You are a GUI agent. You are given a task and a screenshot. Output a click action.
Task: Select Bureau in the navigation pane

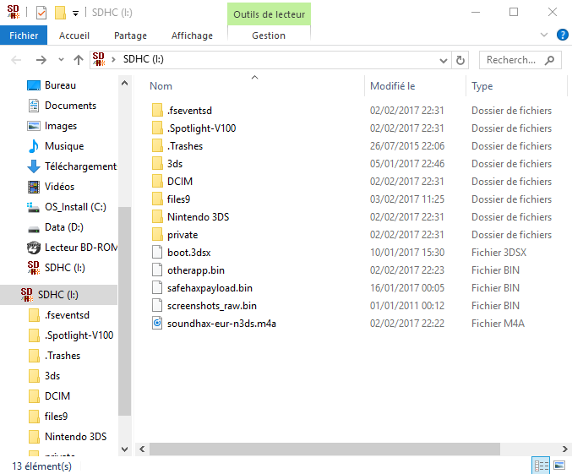pos(60,85)
